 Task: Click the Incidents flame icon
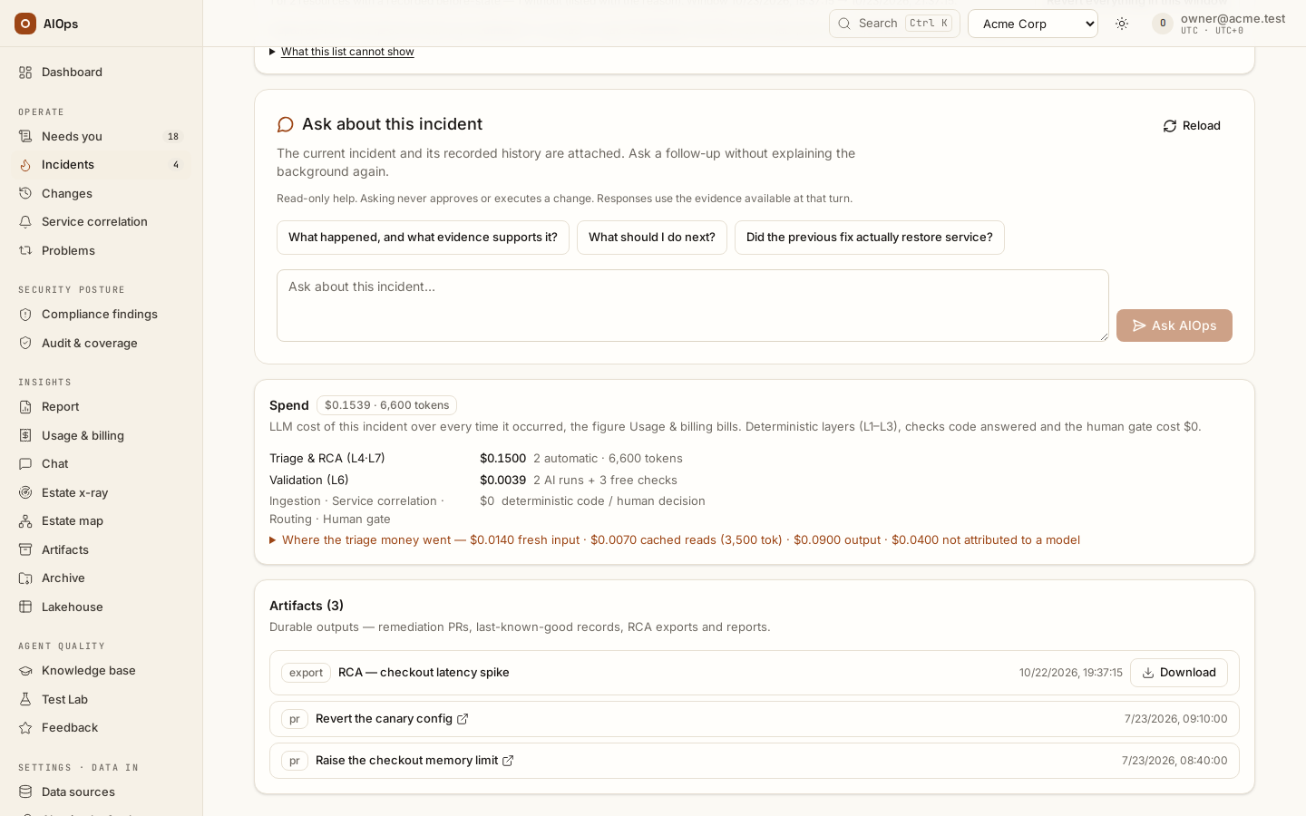25,165
